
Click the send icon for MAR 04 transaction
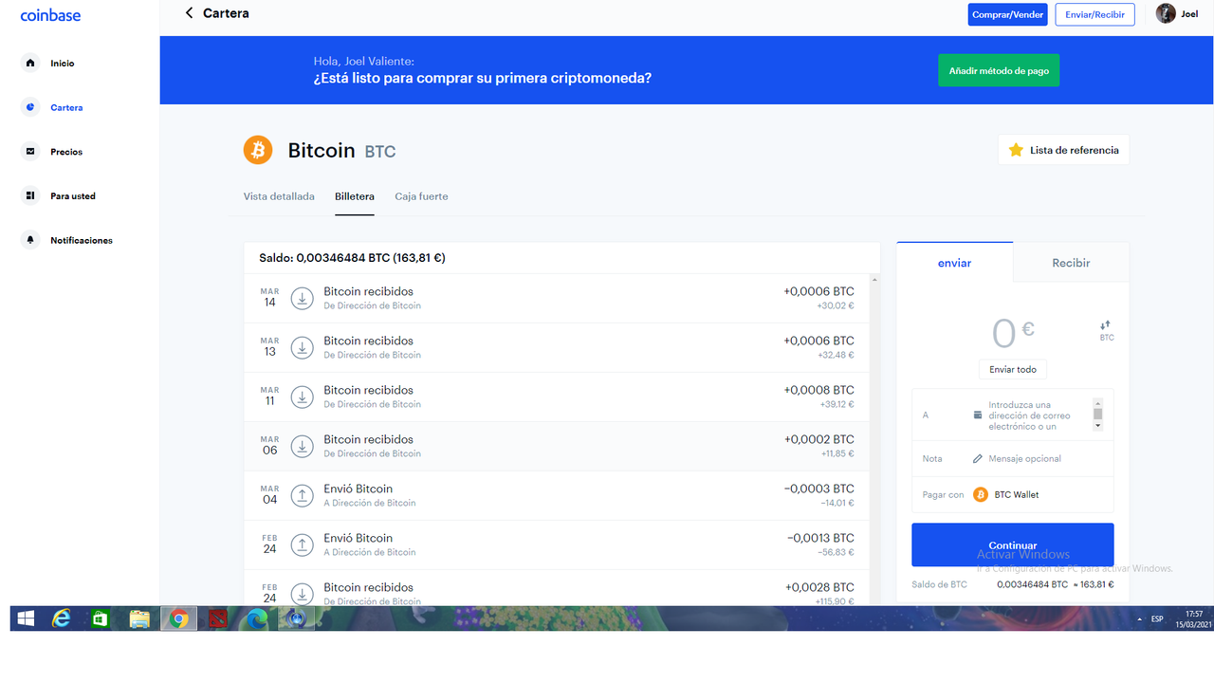pos(302,495)
